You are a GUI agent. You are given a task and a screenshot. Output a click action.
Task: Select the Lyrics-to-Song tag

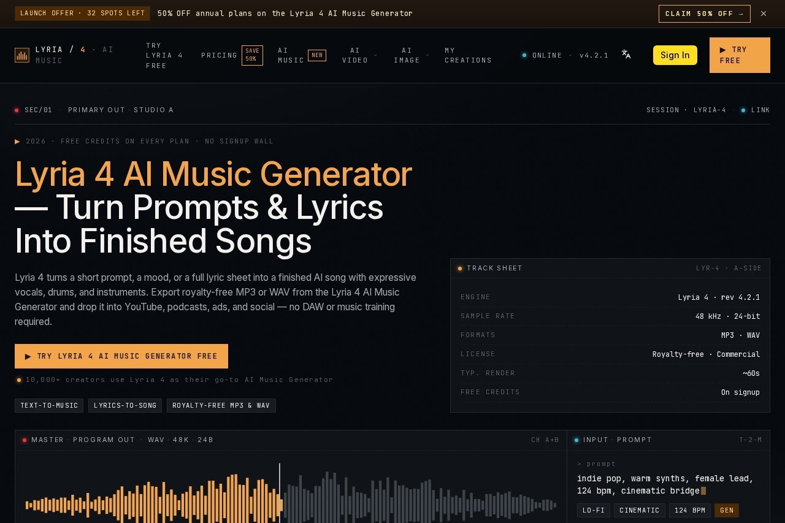pos(125,405)
